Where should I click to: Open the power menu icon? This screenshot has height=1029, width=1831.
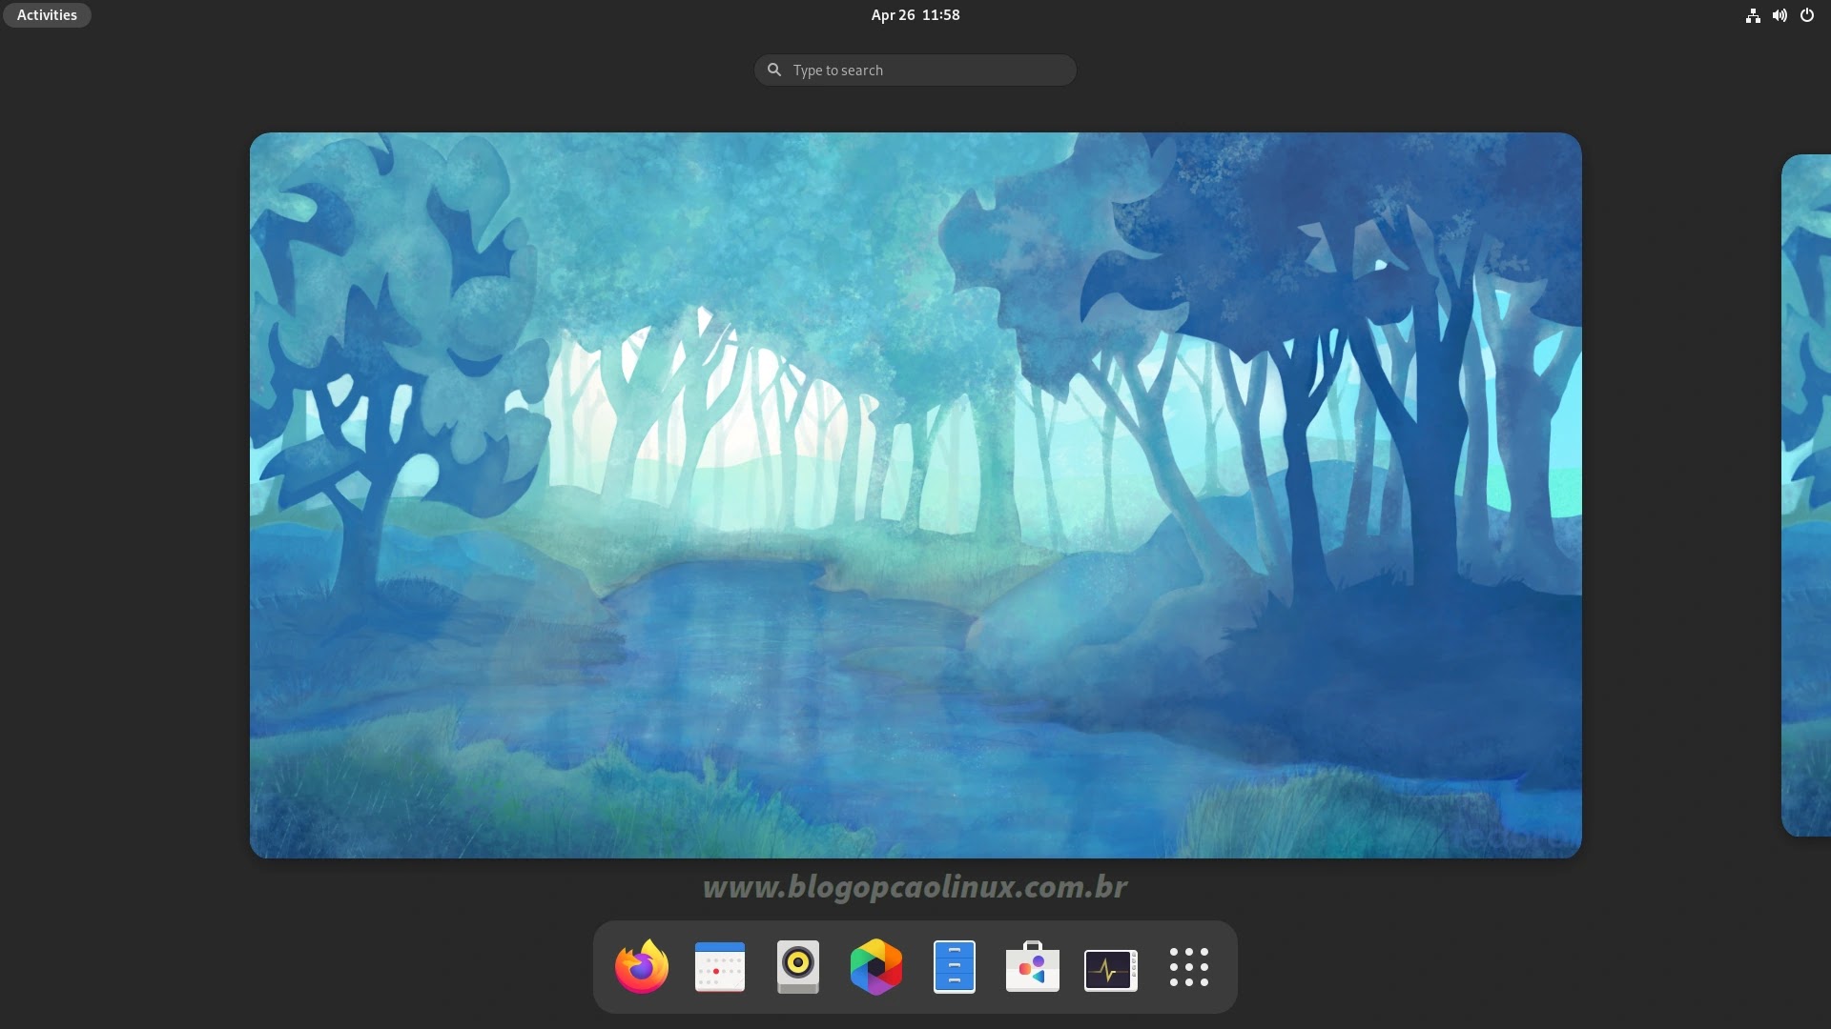pyautogui.click(x=1807, y=15)
